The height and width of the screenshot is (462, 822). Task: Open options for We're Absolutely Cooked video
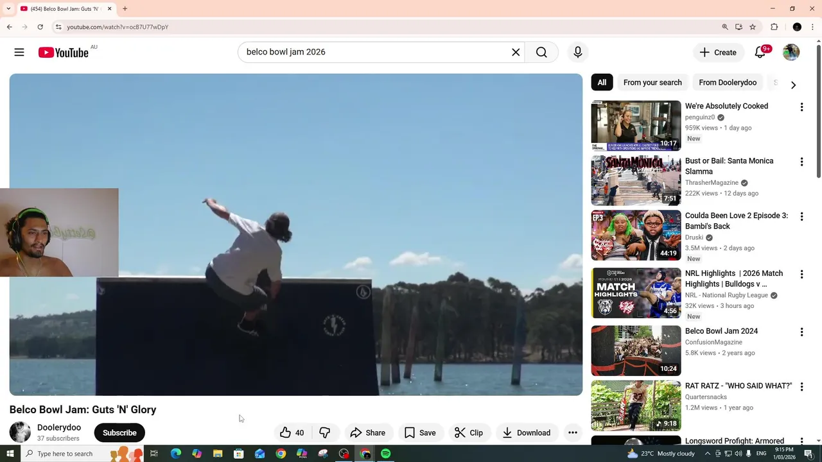tap(801, 107)
